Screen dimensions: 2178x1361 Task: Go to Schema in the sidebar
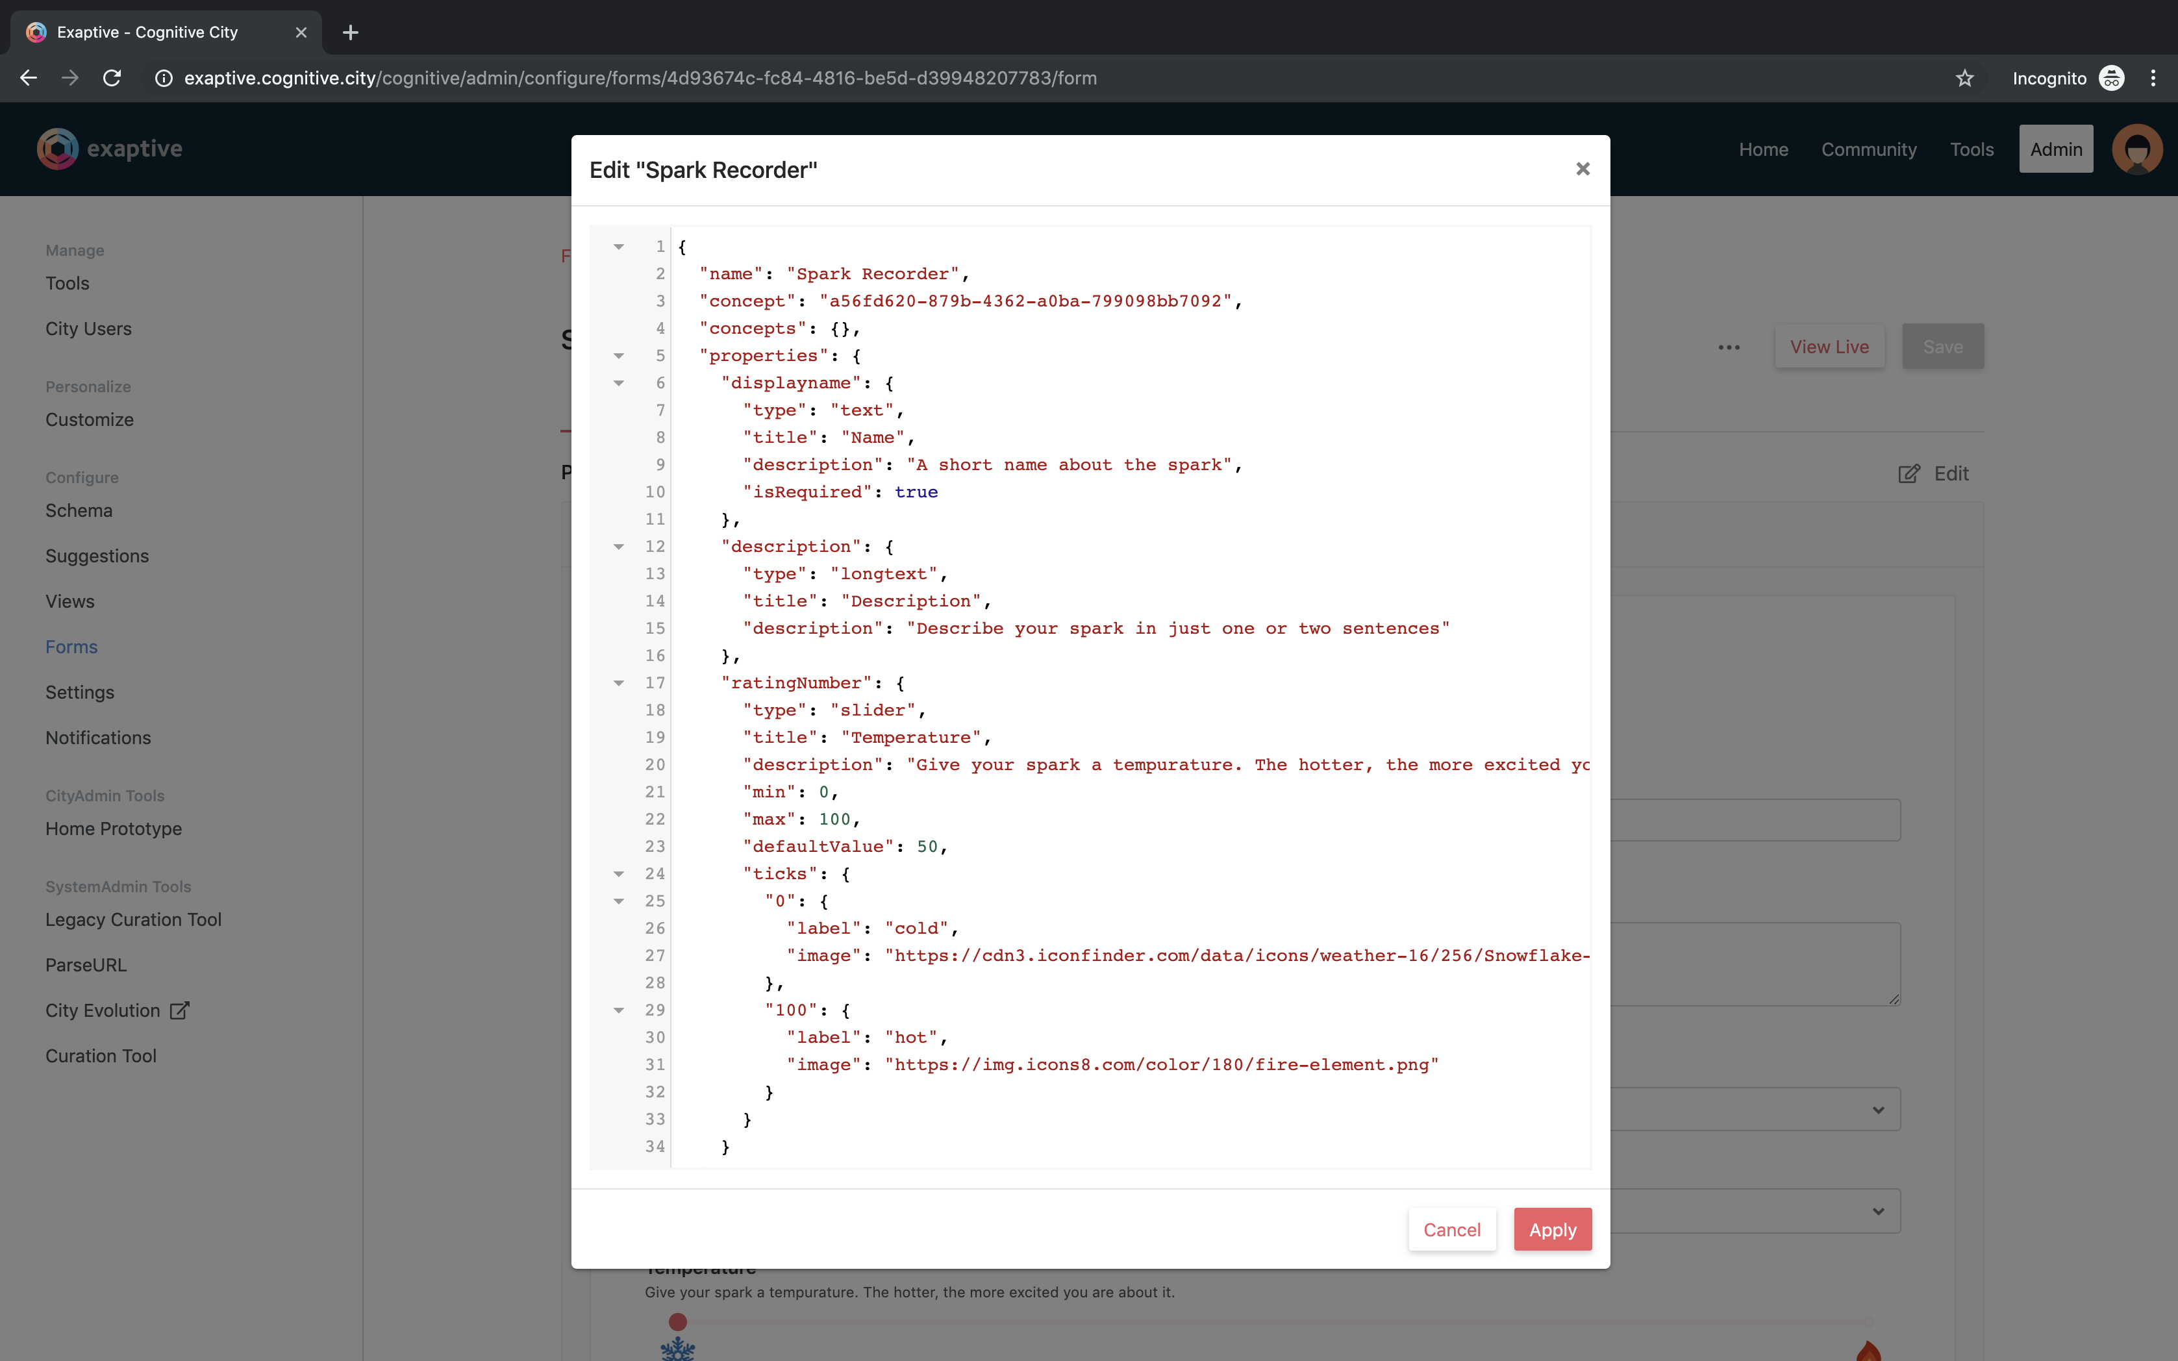click(79, 510)
